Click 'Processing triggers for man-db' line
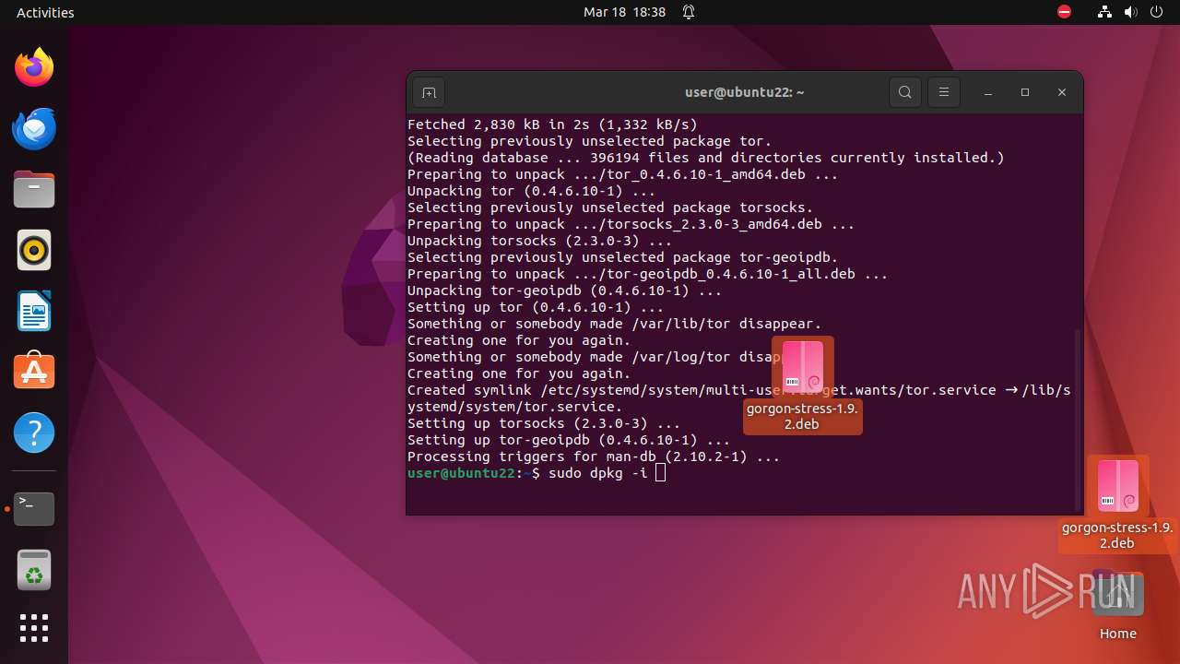1180x664 pixels. point(594,456)
